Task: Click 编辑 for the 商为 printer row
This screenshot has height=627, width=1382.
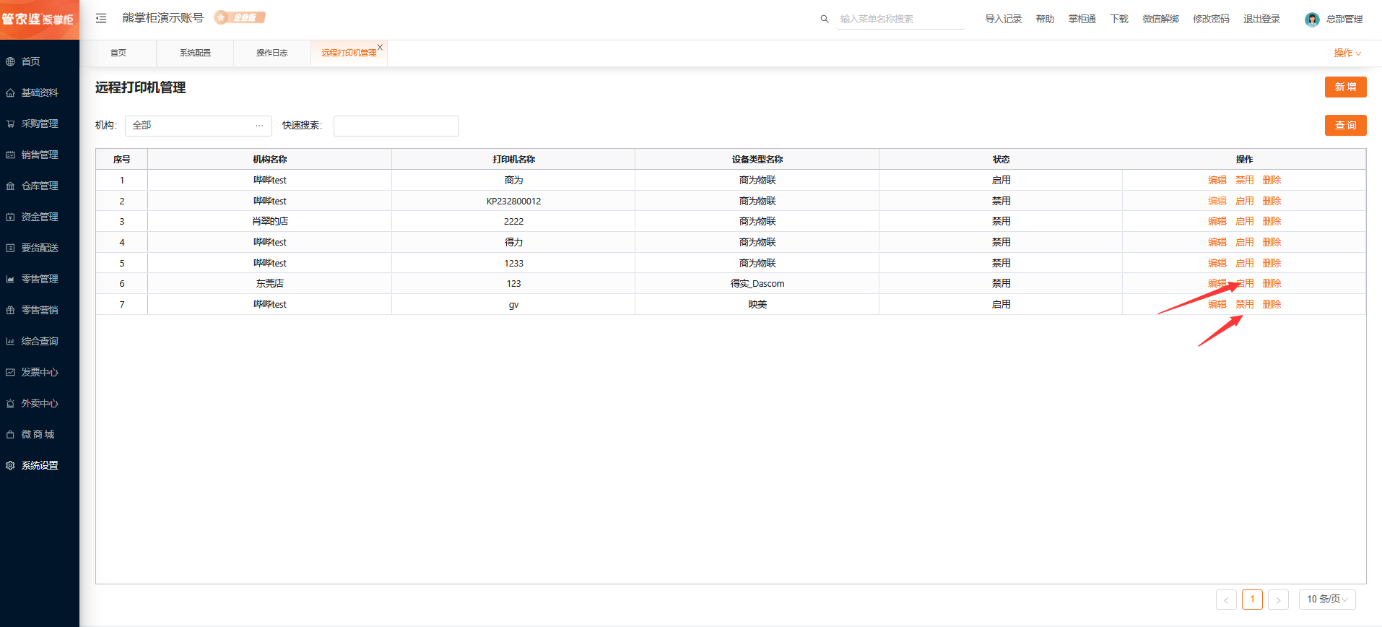Action: (1217, 180)
